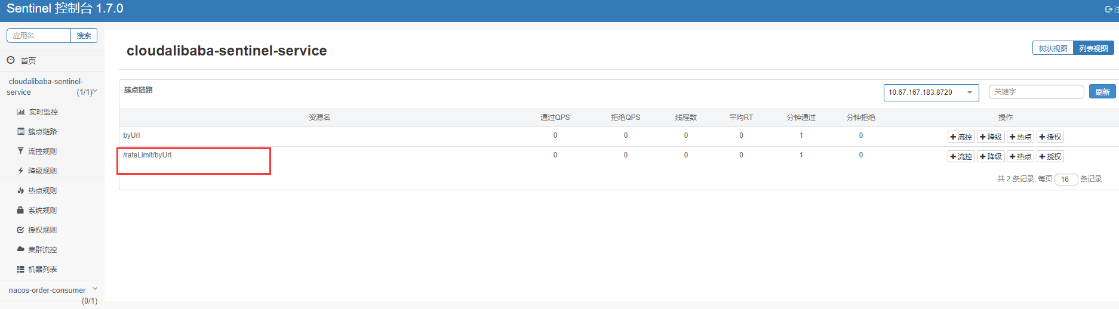Focus the 应用名 search field

coord(39,36)
